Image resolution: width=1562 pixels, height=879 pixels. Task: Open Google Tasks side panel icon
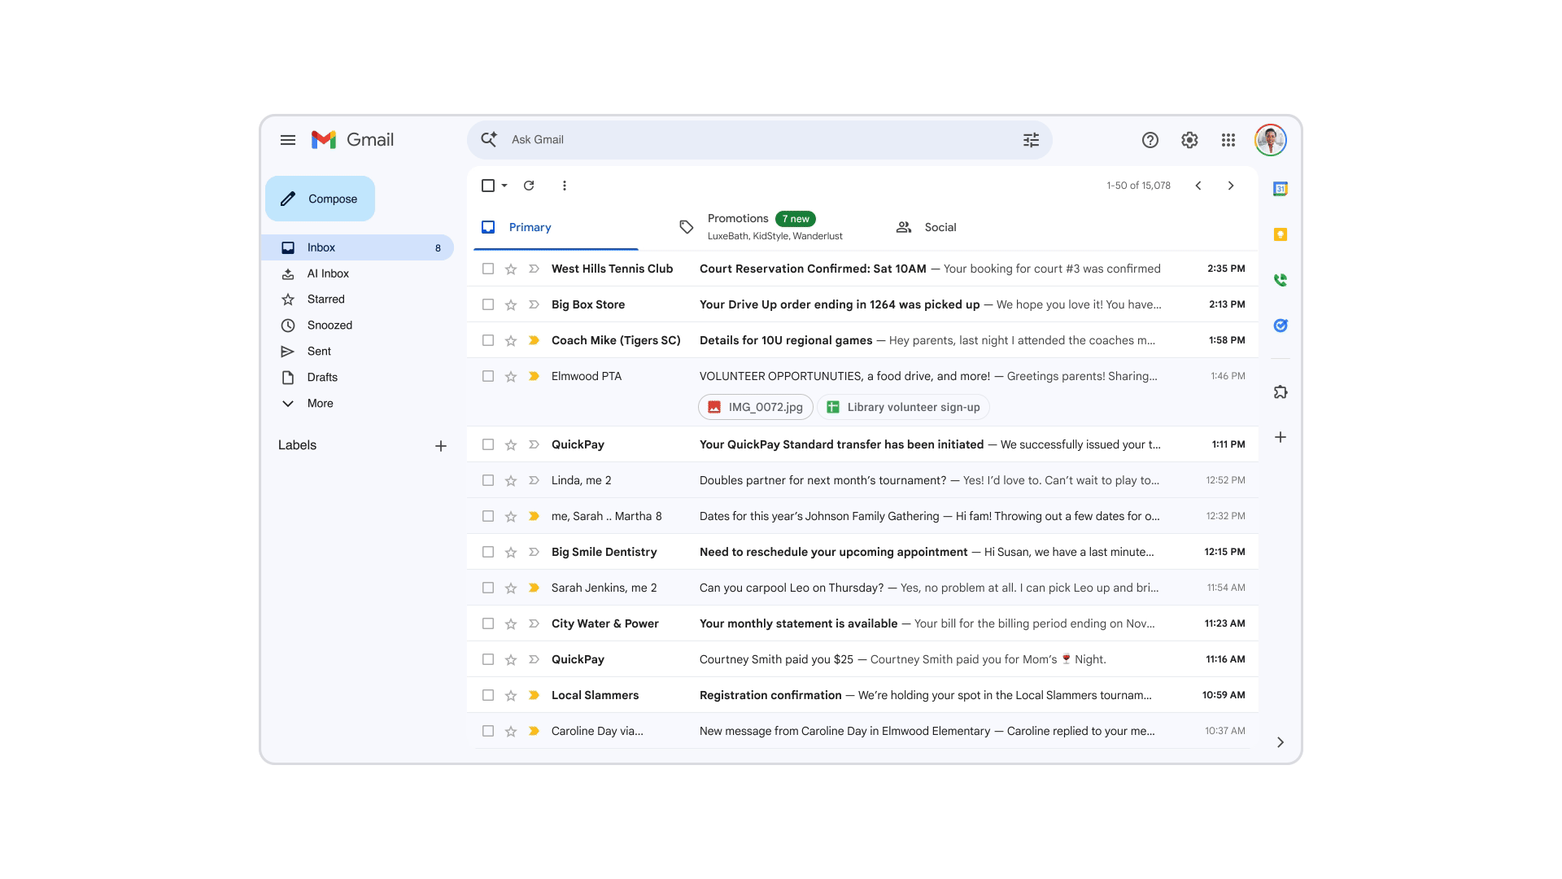pos(1280,326)
